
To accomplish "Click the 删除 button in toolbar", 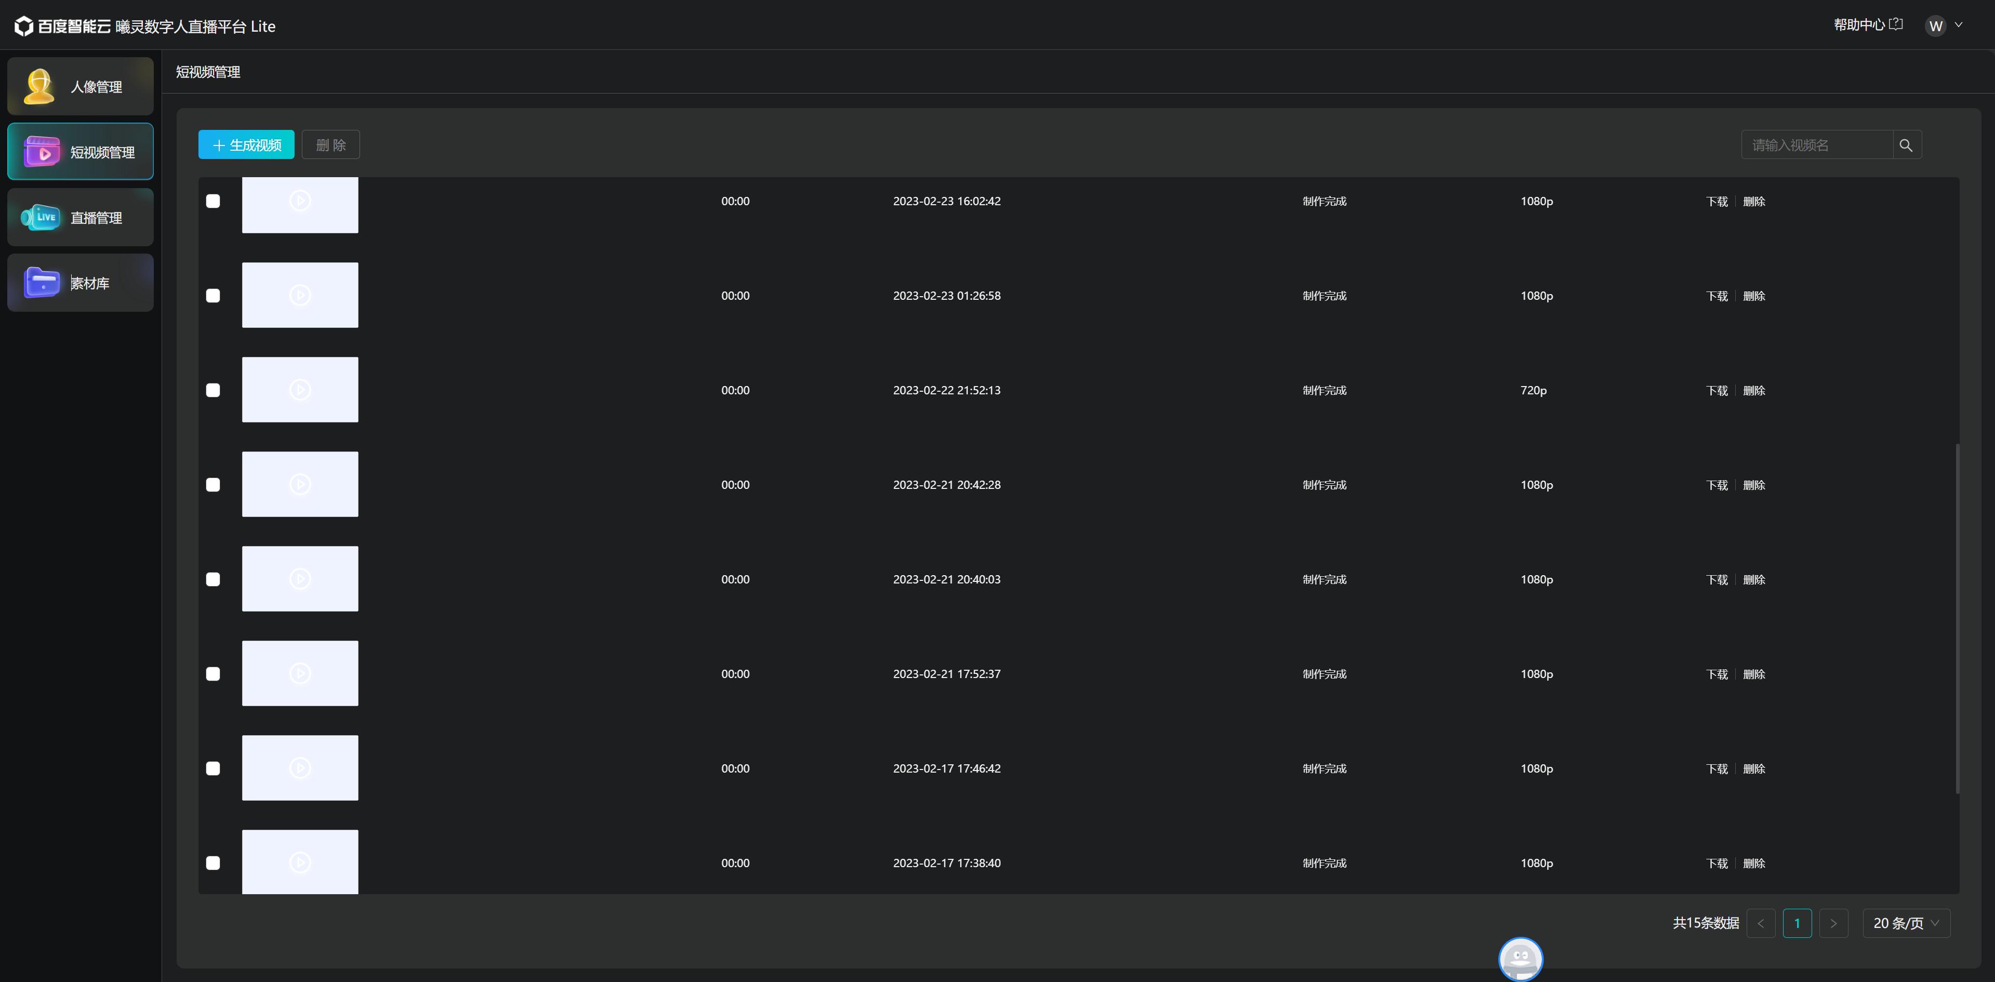I will (331, 145).
